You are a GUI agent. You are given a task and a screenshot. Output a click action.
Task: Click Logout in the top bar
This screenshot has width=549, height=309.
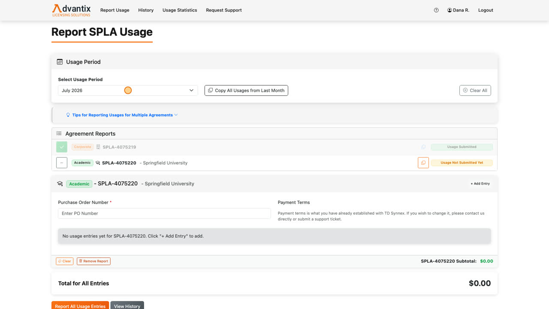[486, 10]
